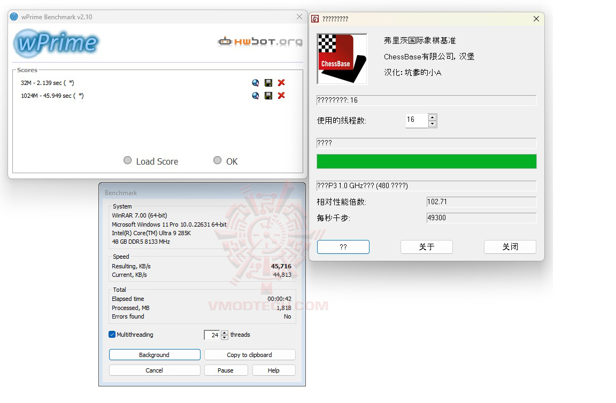
Task: Click the Current speed value 44,813
Action: pyautogui.click(x=282, y=275)
